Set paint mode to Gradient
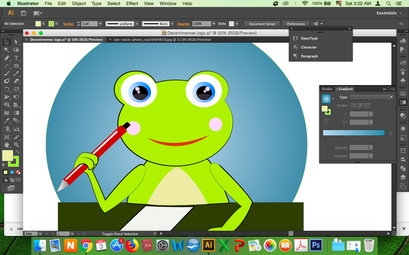 click(x=12, y=172)
